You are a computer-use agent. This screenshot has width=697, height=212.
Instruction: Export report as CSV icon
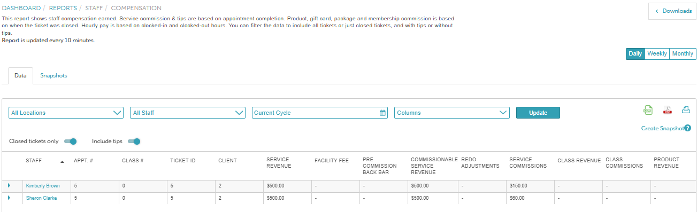(648, 110)
